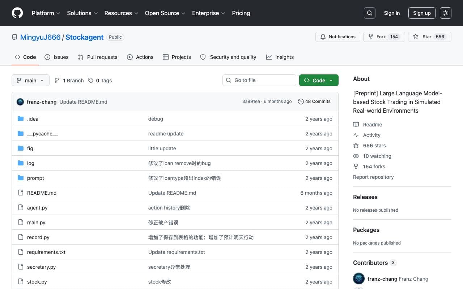
Task: Open the .idea folder icon
Action: 21,119
